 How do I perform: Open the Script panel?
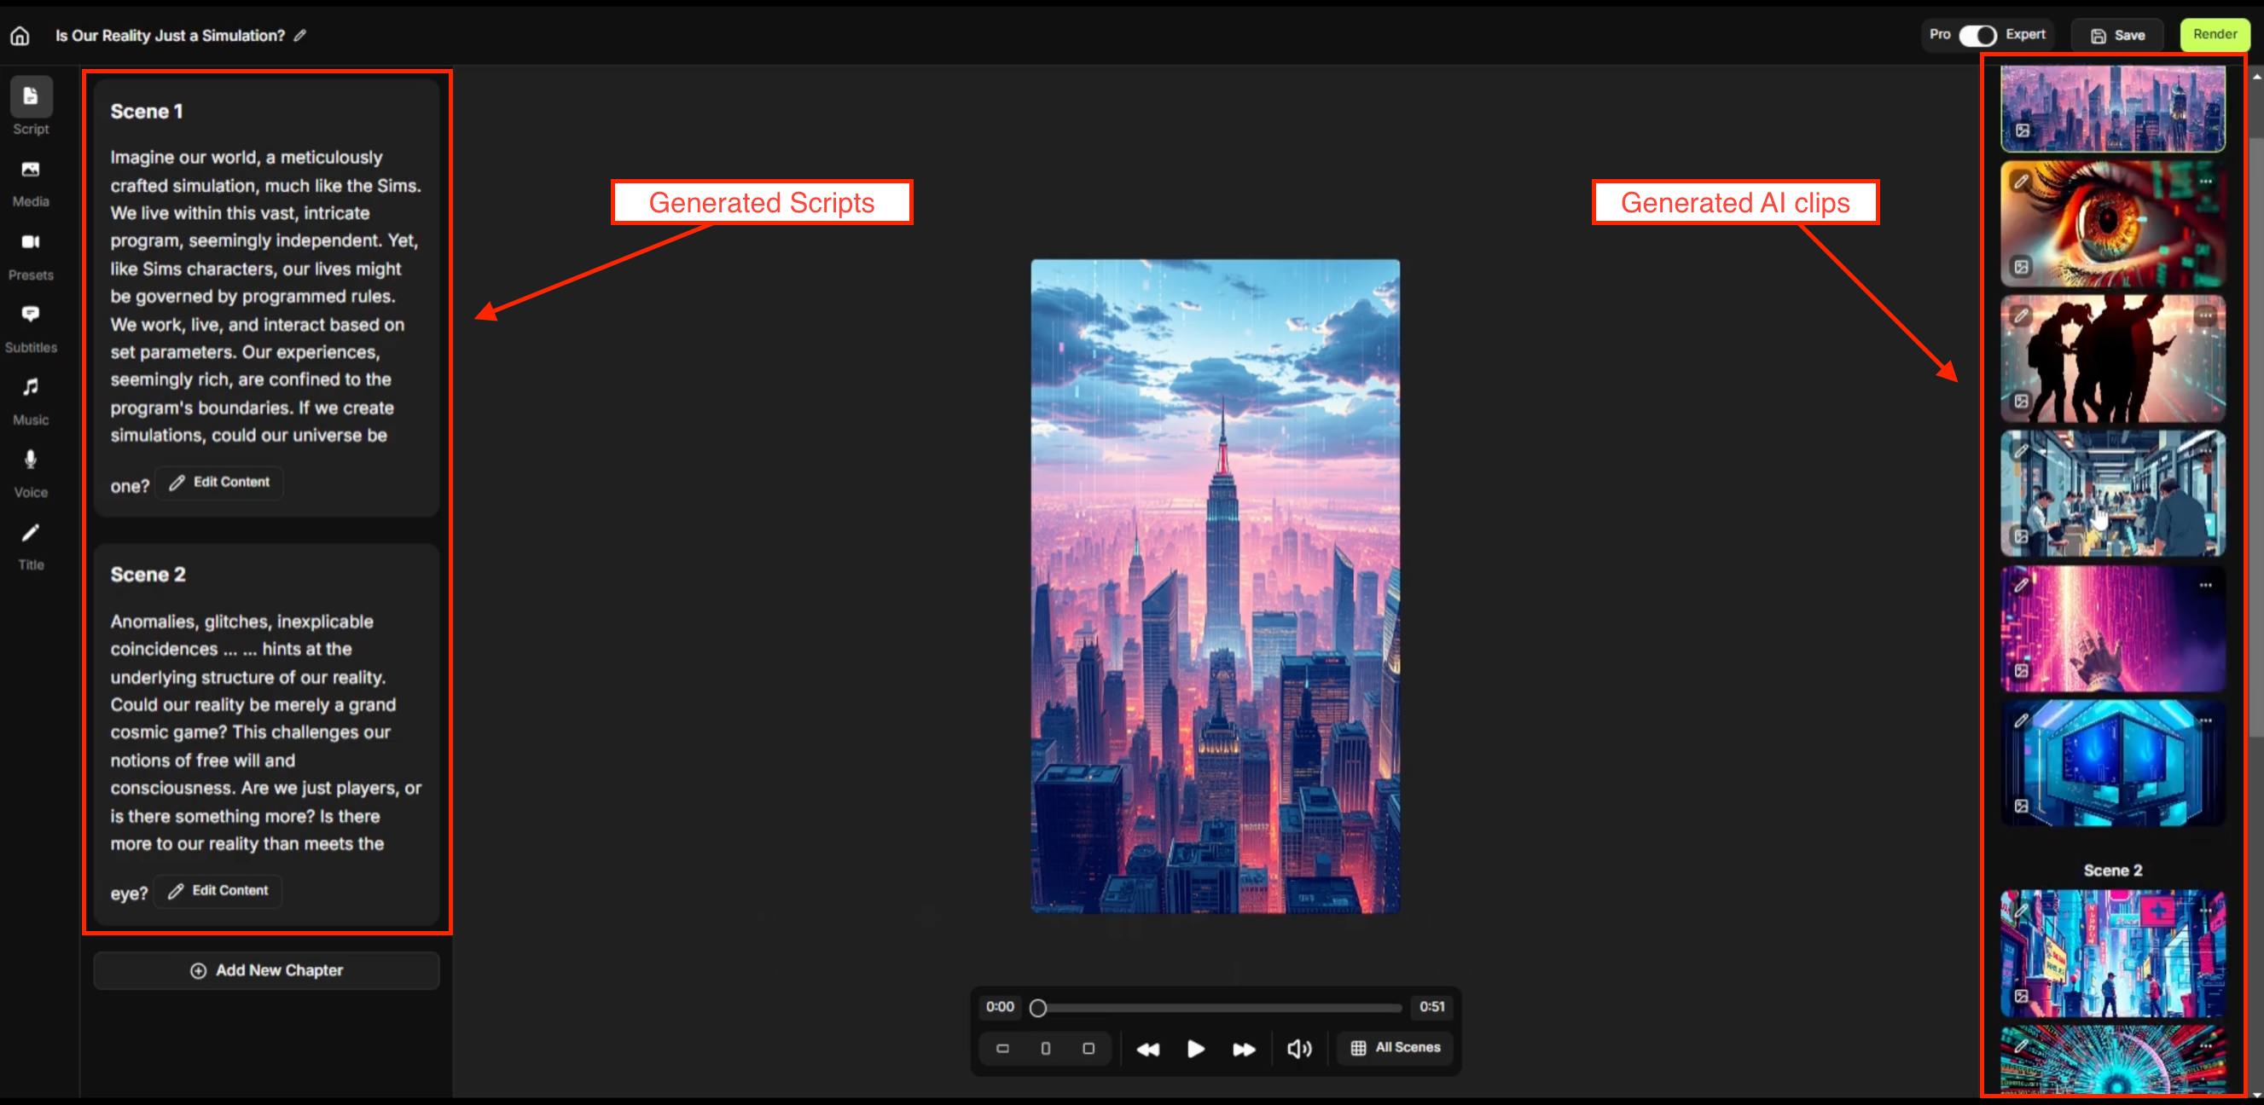click(x=31, y=107)
